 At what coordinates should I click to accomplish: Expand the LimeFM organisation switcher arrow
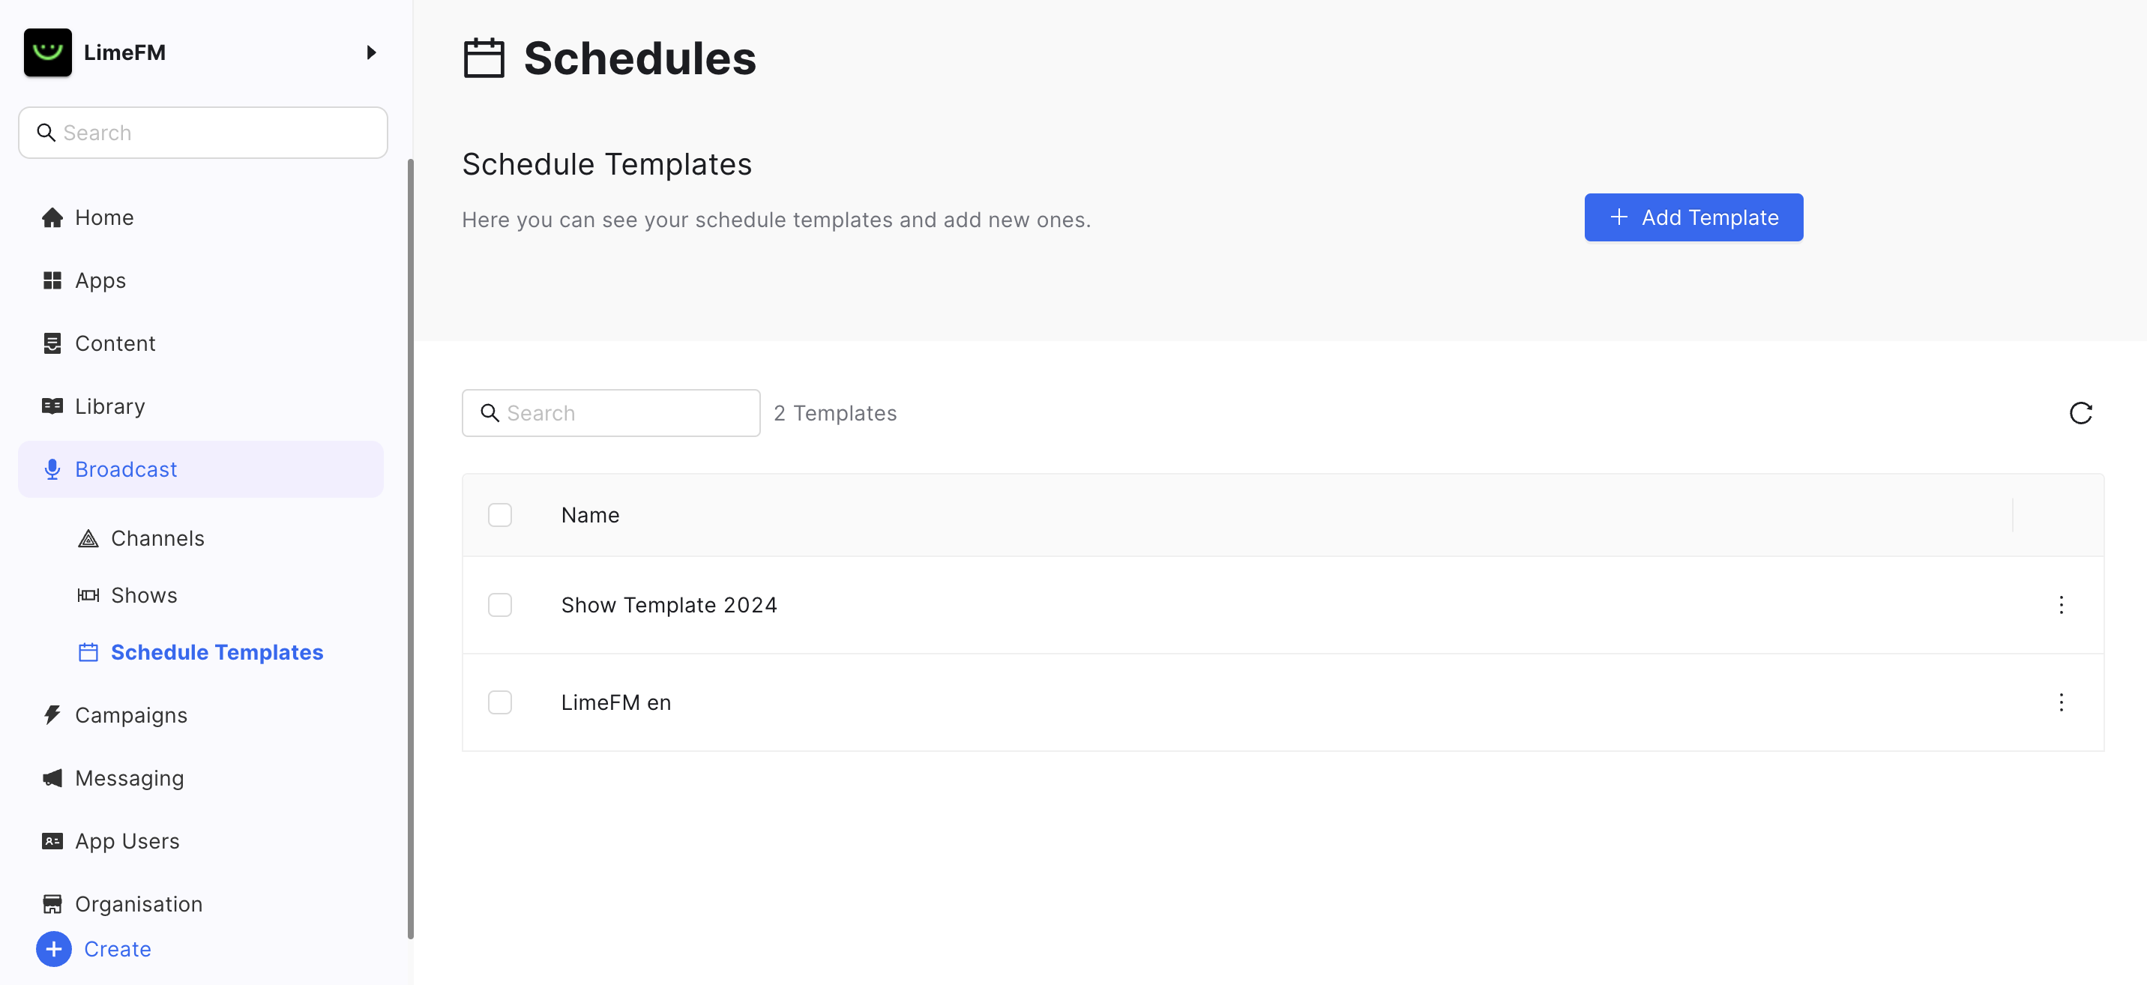pos(372,52)
